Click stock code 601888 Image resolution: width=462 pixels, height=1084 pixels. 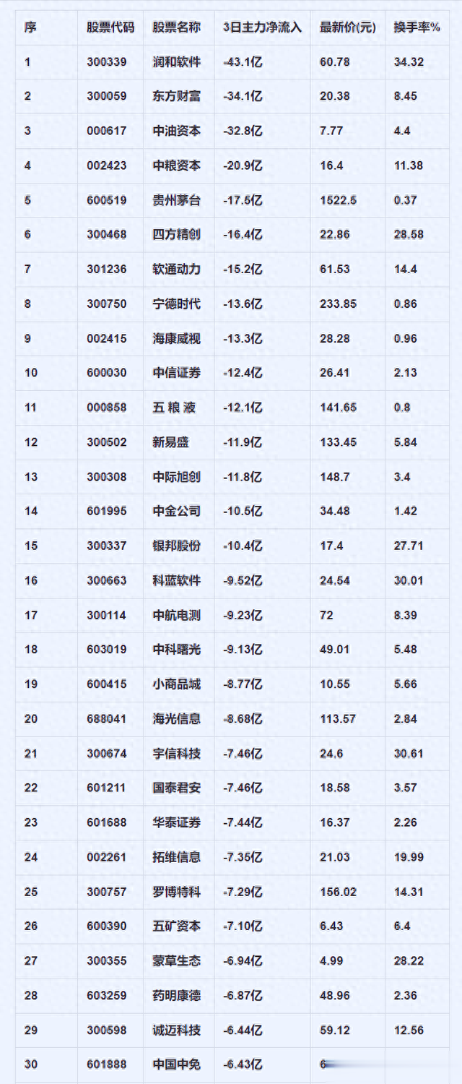[x=106, y=1064]
